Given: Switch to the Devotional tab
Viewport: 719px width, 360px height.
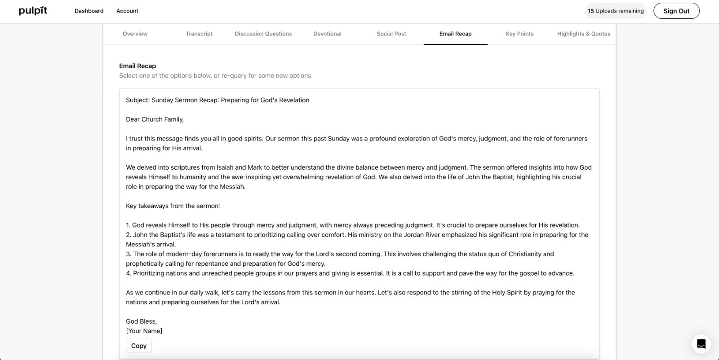Looking at the screenshot, I should (327, 34).
